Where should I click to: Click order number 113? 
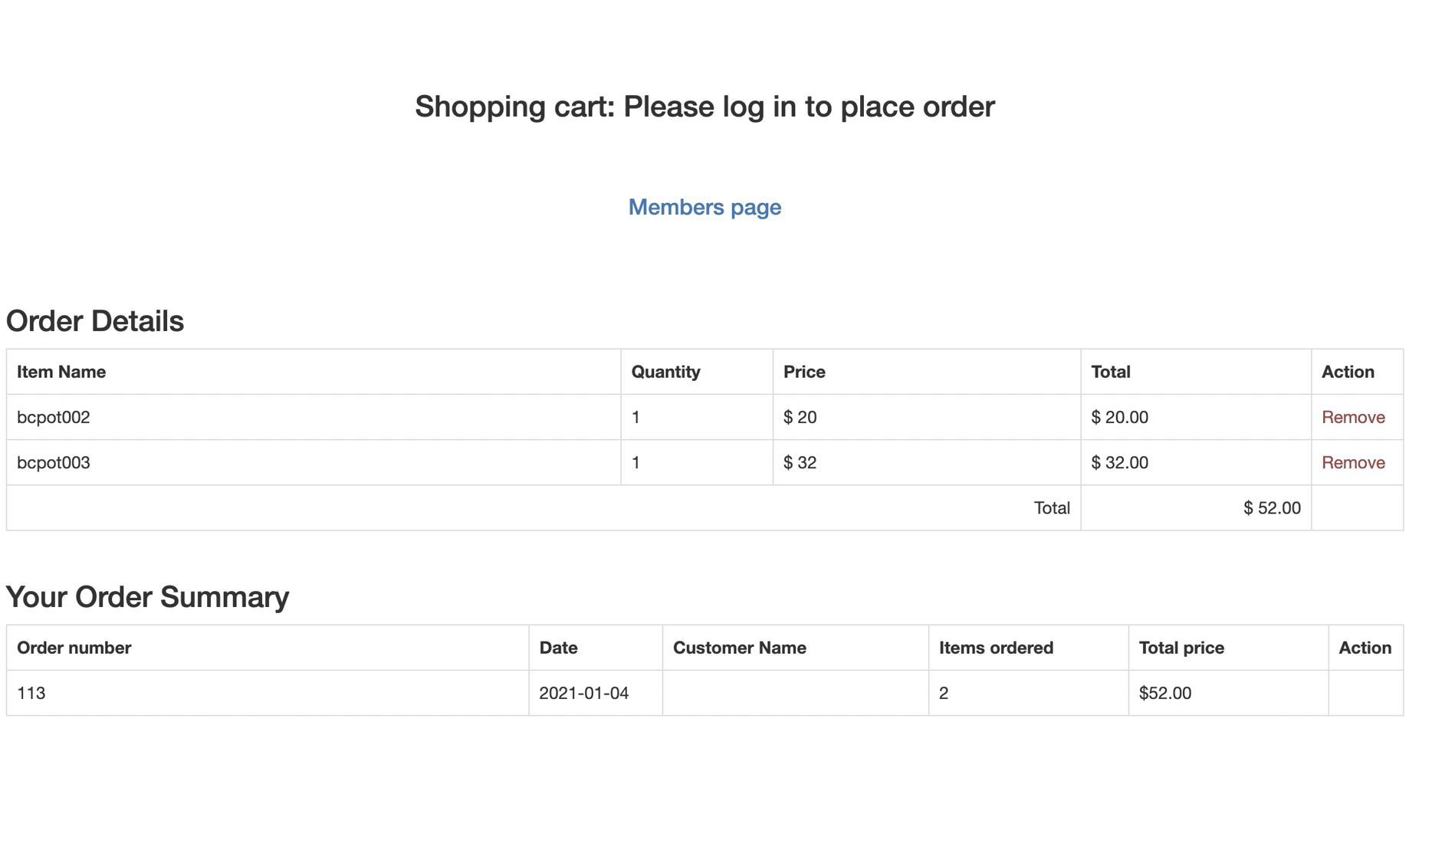point(31,692)
